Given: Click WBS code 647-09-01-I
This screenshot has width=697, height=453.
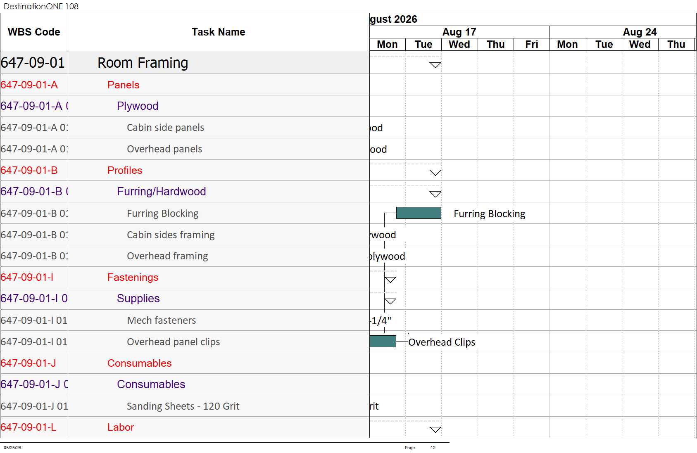Looking at the screenshot, I should [27, 277].
